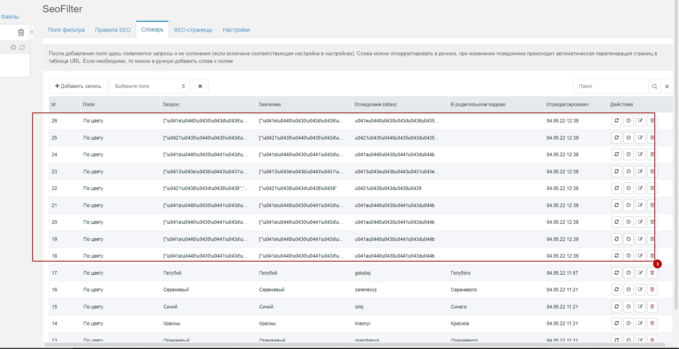Edit the dictionary entry with Id 24

click(x=640, y=154)
